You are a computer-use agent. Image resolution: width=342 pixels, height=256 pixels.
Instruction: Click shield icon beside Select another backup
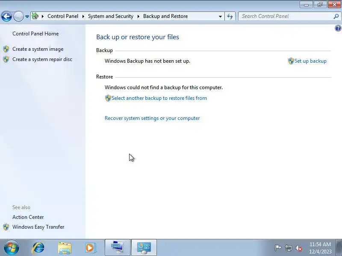pos(108,98)
